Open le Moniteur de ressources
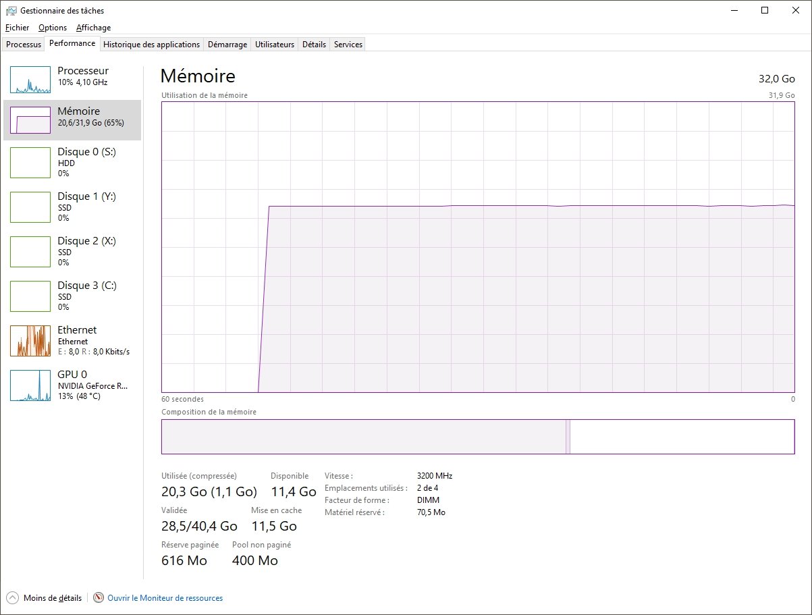The width and height of the screenshot is (812, 615). (x=164, y=597)
